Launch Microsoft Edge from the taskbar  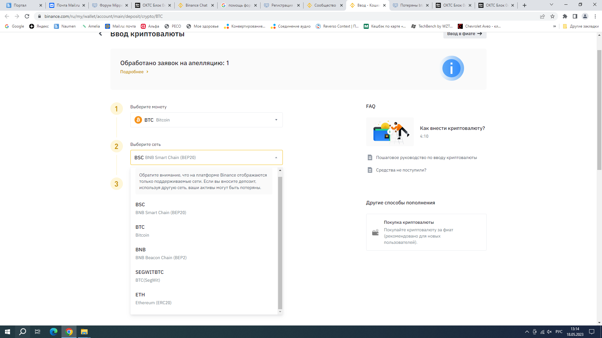(x=54, y=332)
